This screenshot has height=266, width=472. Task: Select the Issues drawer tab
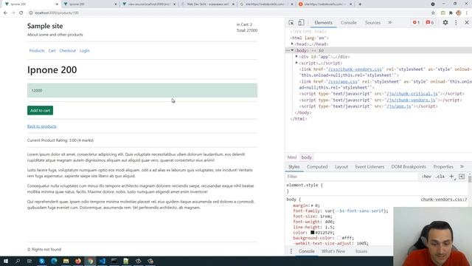point(361,251)
